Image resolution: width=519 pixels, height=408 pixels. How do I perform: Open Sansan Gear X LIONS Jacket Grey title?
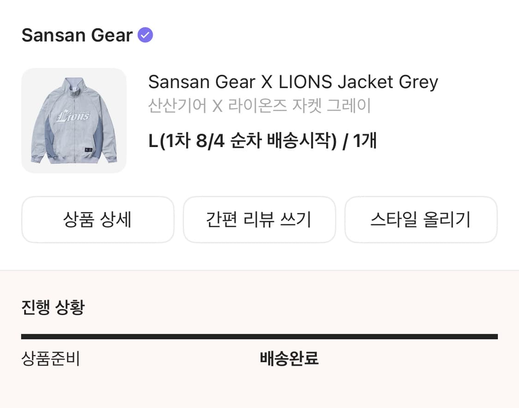coord(292,82)
